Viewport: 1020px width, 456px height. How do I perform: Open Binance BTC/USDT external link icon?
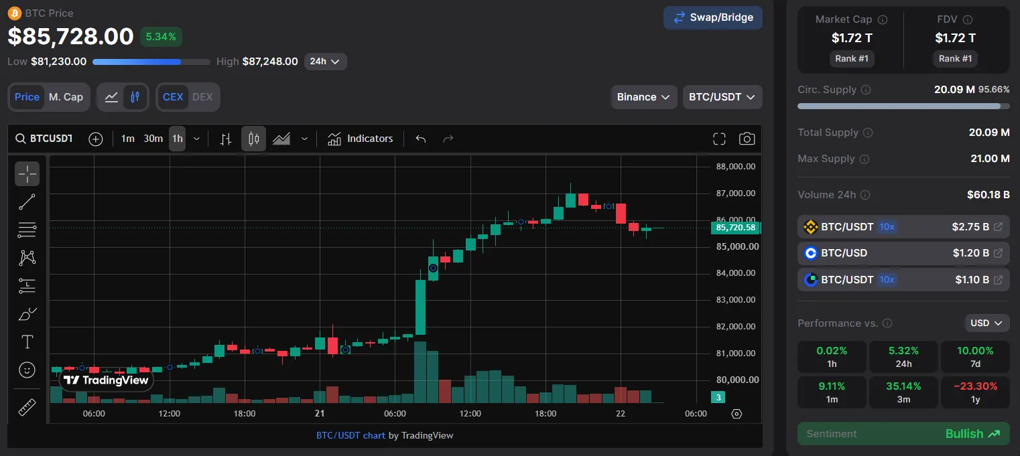998,227
